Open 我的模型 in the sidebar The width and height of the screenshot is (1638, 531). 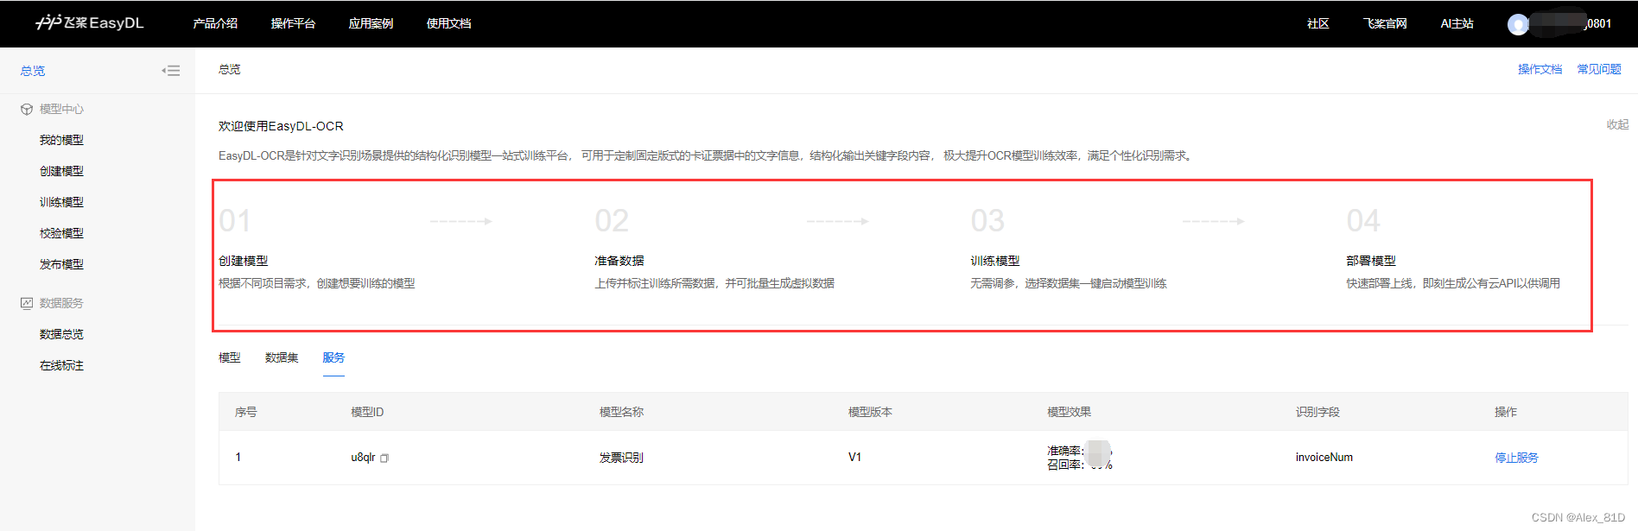[x=61, y=140]
